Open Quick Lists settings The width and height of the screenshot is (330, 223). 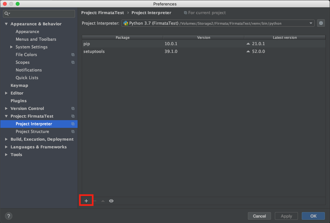(27, 78)
